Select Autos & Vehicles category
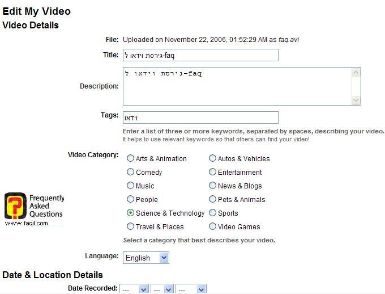Image resolution: width=385 pixels, height=294 pixels. (x=213, y=159)
